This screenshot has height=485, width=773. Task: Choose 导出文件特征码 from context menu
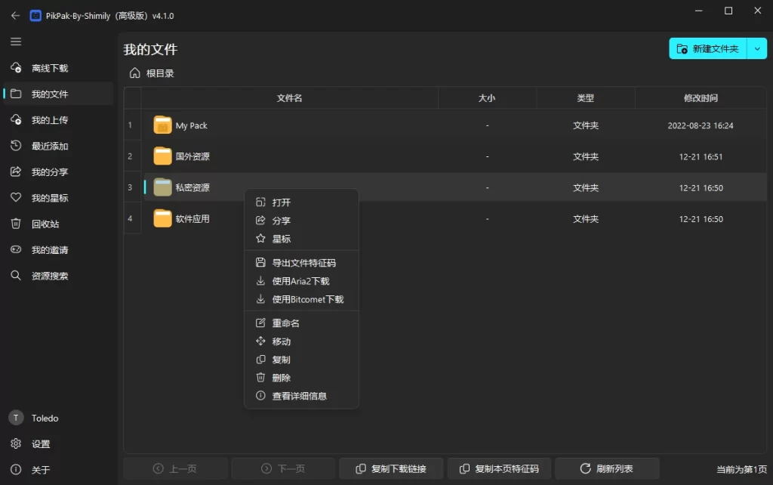click(303, 263)
